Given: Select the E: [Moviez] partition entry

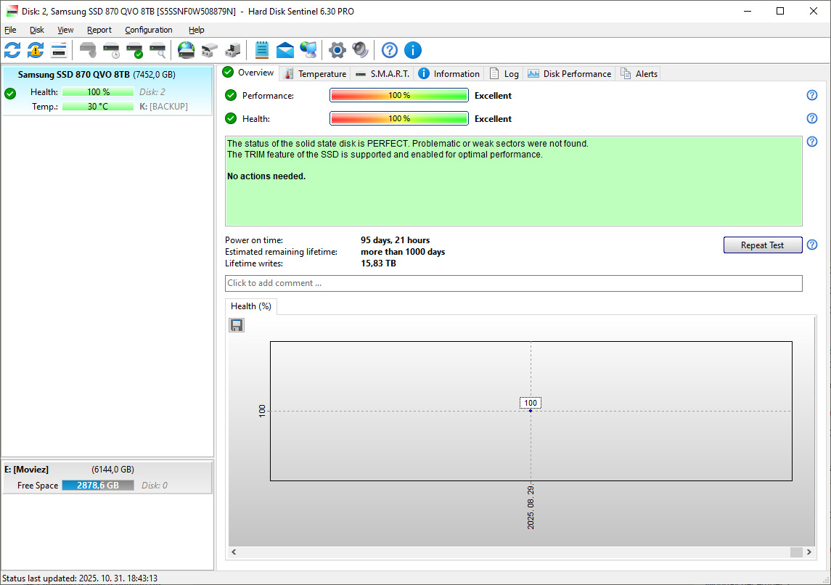Looking at the screenshot, I should [x=107, y=478].
